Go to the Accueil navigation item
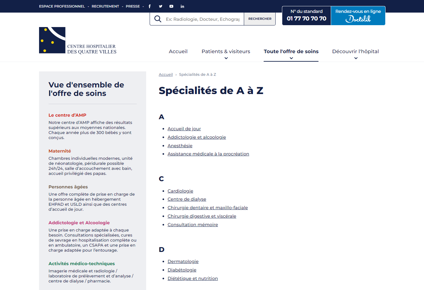The height and width of the screenshot is (290, 424). click(x=178, y=52)
